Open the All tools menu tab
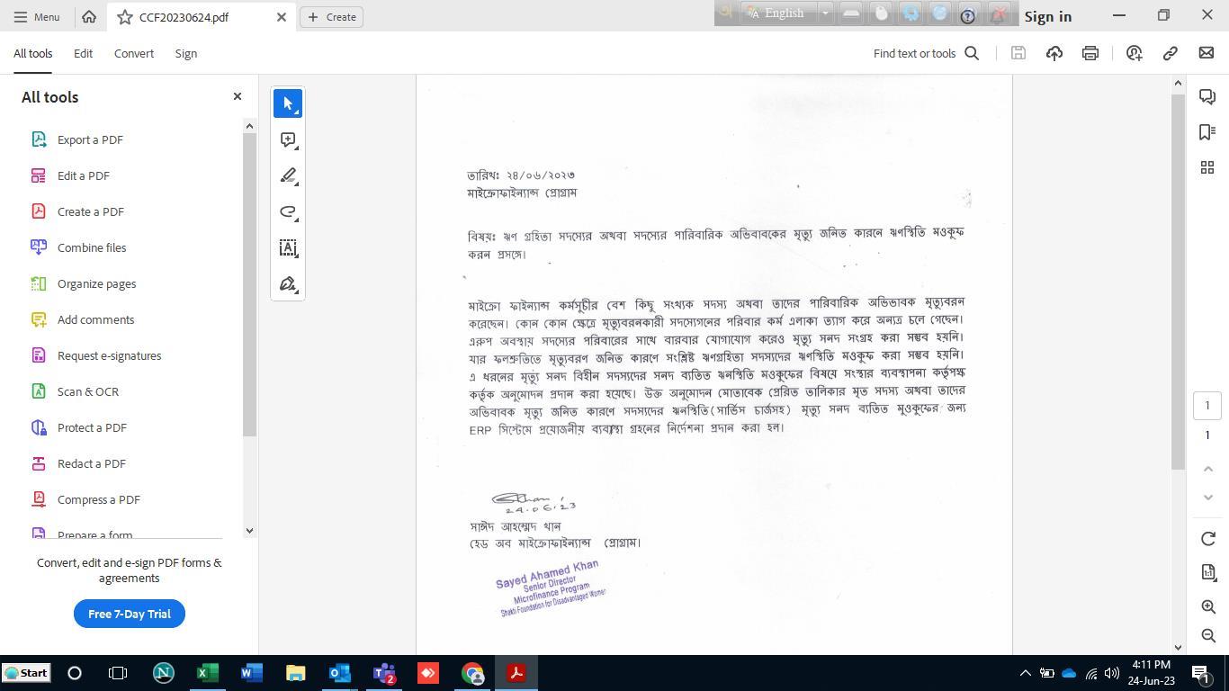 pyautogui.click(x=32, y=53)
